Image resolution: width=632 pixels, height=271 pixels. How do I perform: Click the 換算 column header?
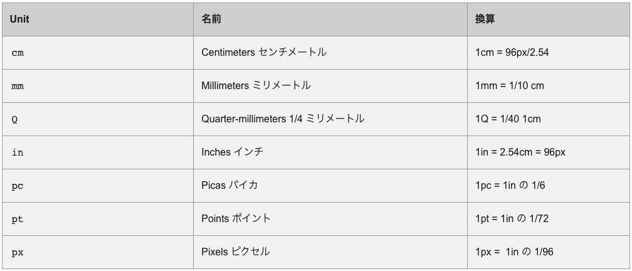[548, 19]
